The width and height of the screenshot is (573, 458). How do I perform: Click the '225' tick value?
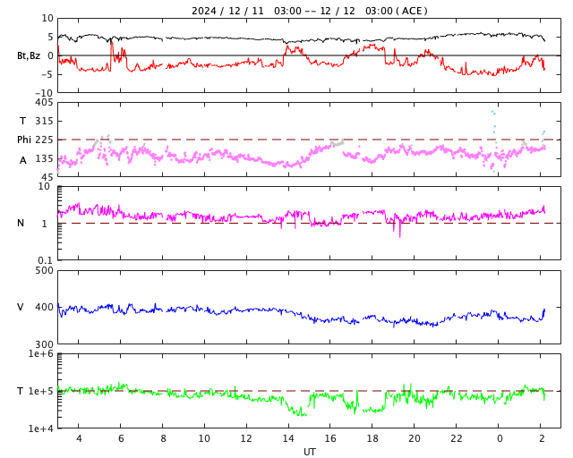point(44,140)
